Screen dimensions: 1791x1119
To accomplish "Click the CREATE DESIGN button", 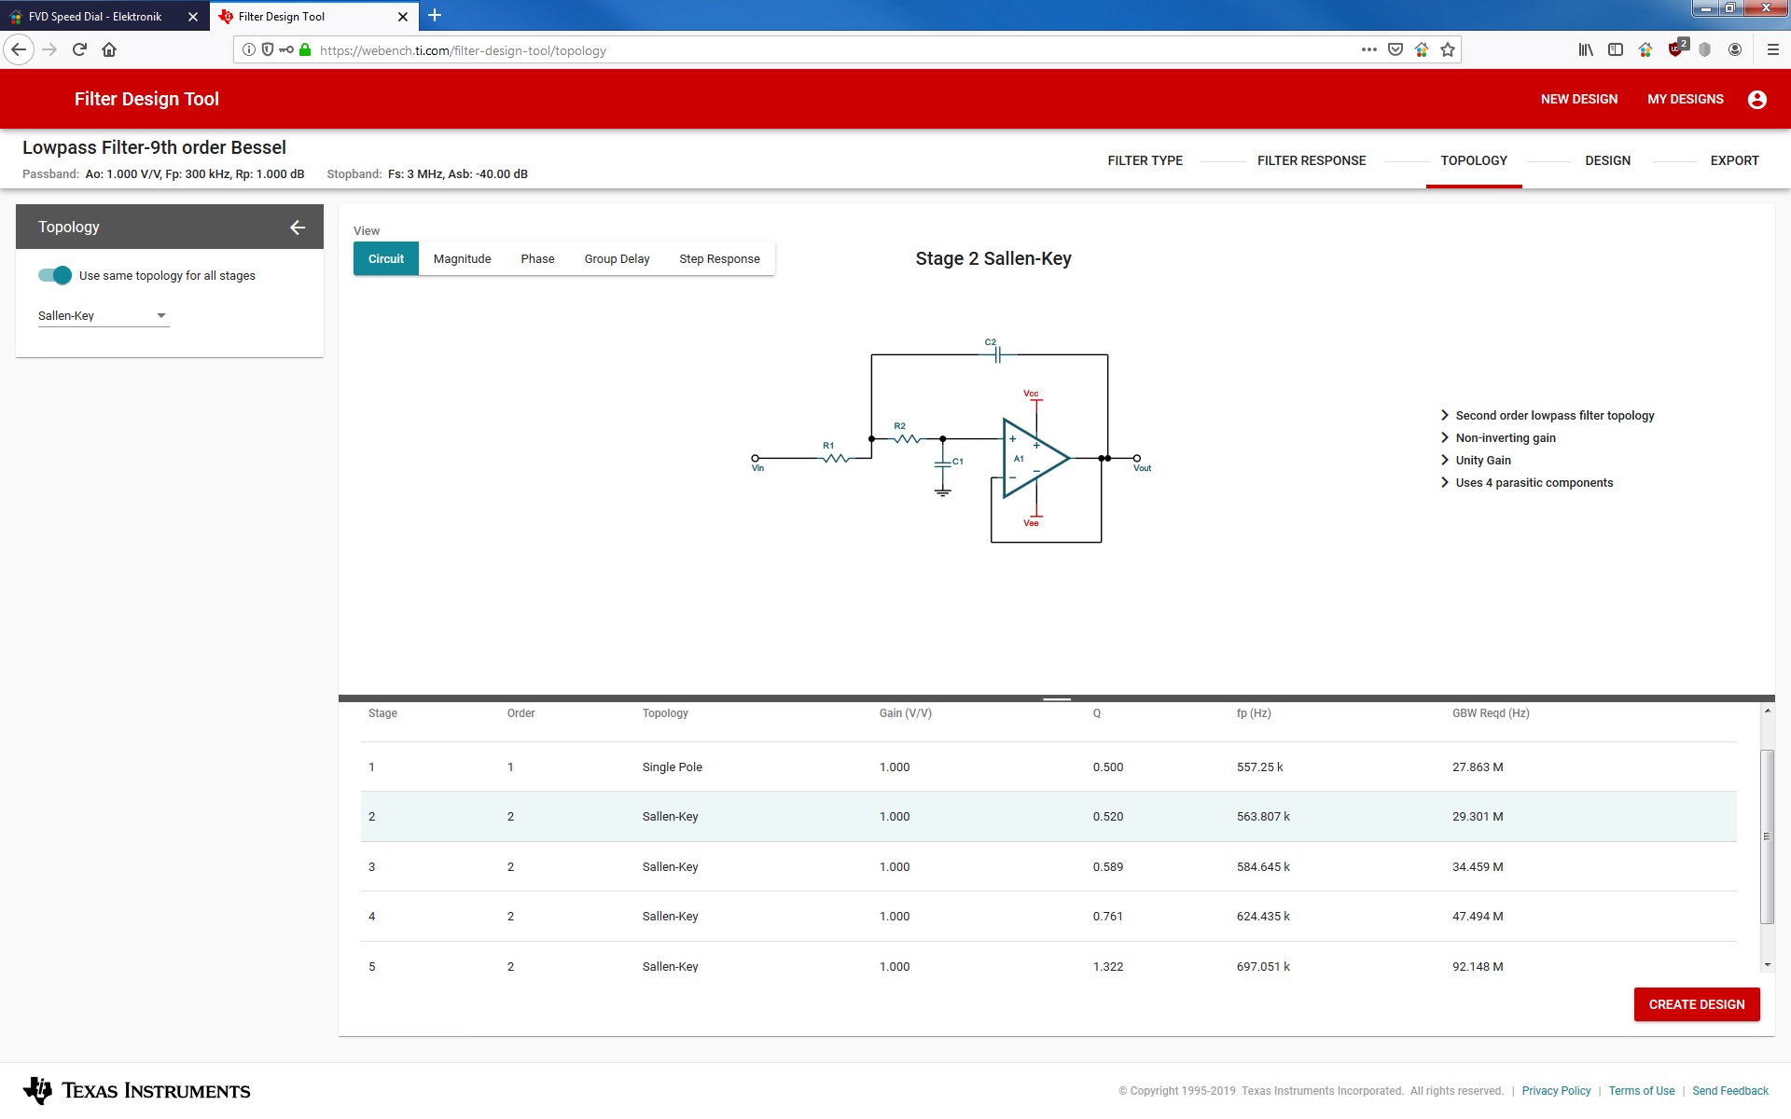I will (x=1696, y=1004).
